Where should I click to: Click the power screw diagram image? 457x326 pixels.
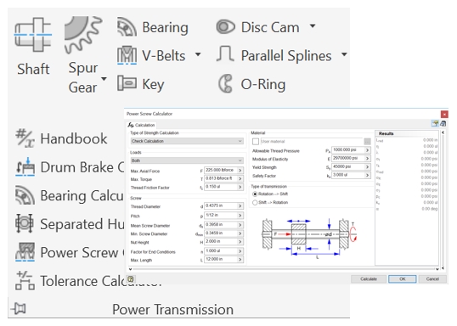pos(309,238)
